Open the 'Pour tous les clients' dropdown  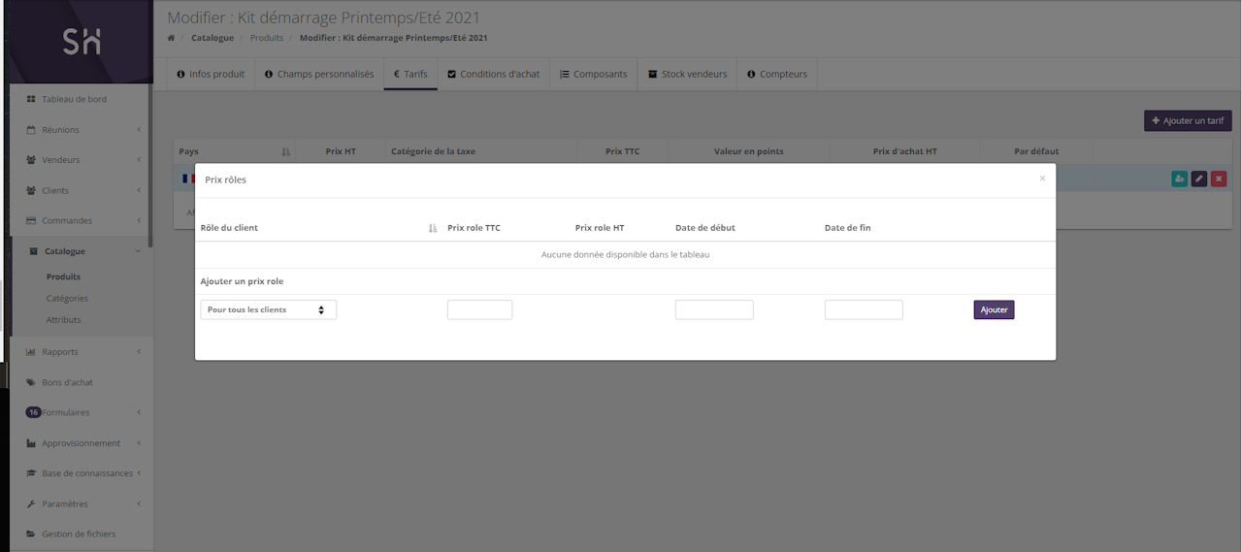[268, 309]
